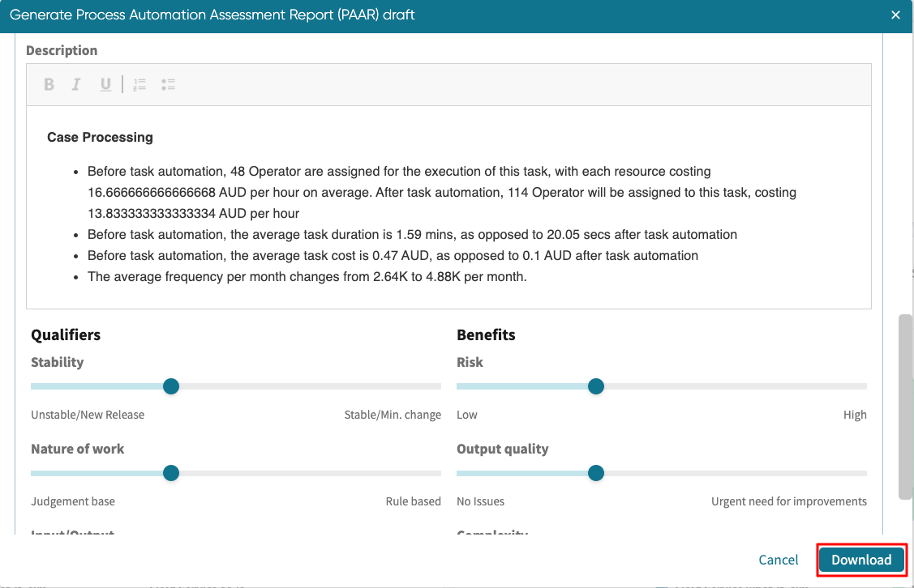Set Stability to the Stable/Min. change end

click(x=439, y=386)
